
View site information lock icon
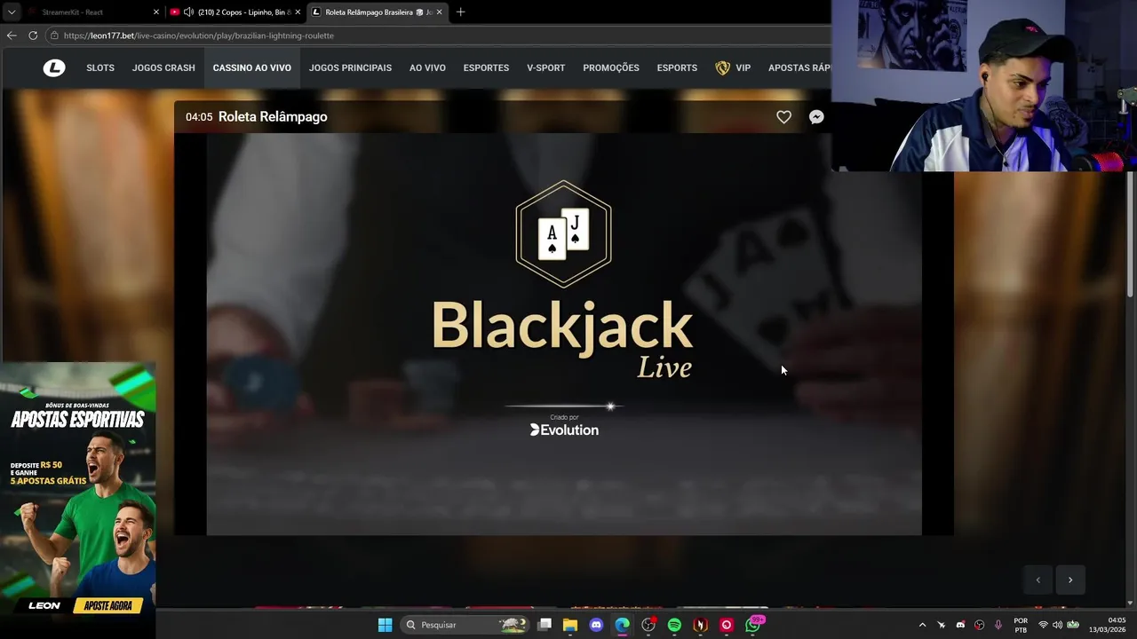click(x=54, y=35)
